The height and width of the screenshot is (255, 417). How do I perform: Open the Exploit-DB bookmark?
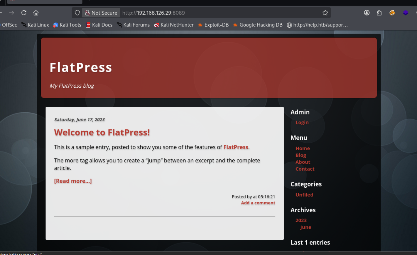[x=213, y=25]
